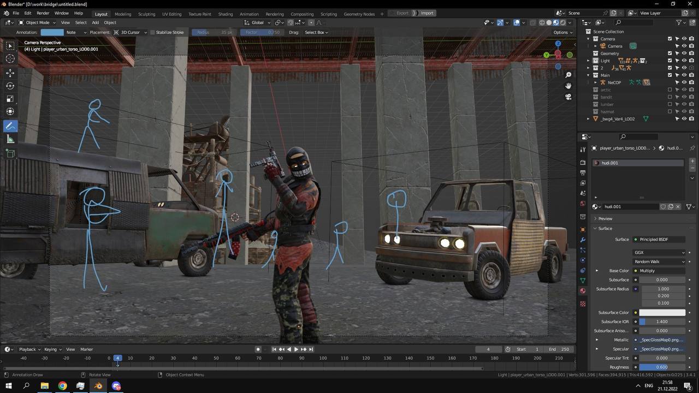Open the Options button in viewport header
The width and height of the screenshot is (699, 393).
pos(562,32)
